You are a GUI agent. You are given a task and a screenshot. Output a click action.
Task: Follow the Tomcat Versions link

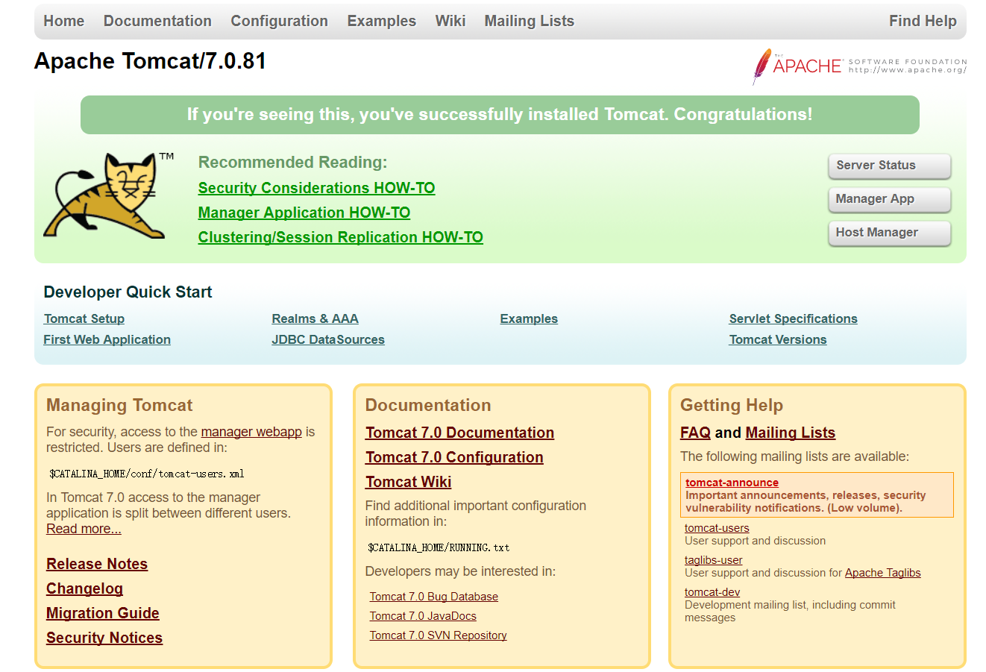coord(778,339)
